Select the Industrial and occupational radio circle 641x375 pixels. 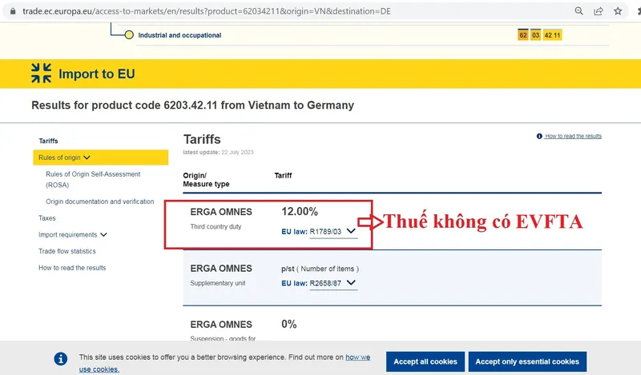128,35
